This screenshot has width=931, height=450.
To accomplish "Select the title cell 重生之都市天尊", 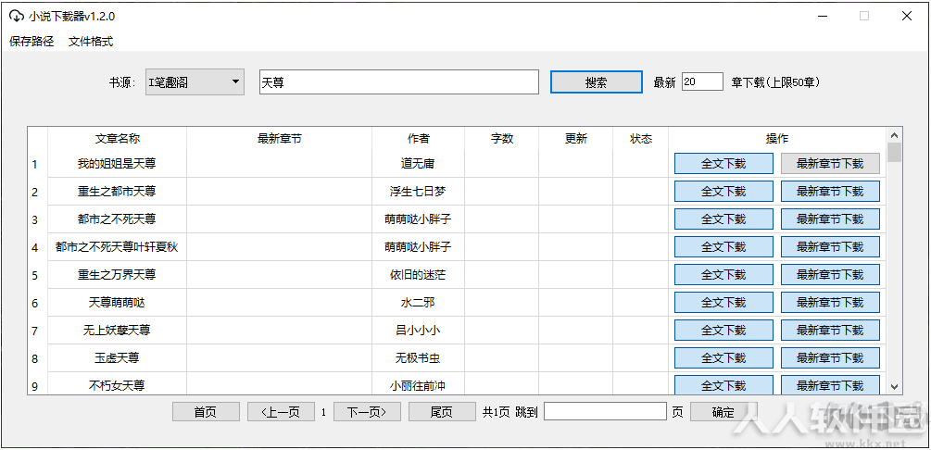I will tap(118, 191).
